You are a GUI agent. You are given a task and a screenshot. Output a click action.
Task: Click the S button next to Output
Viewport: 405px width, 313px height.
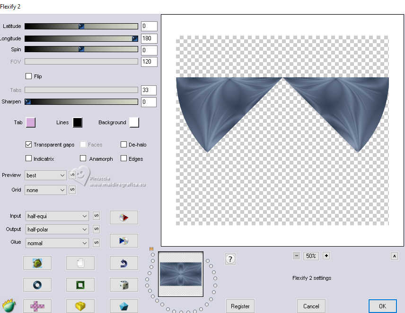(96, 229)
